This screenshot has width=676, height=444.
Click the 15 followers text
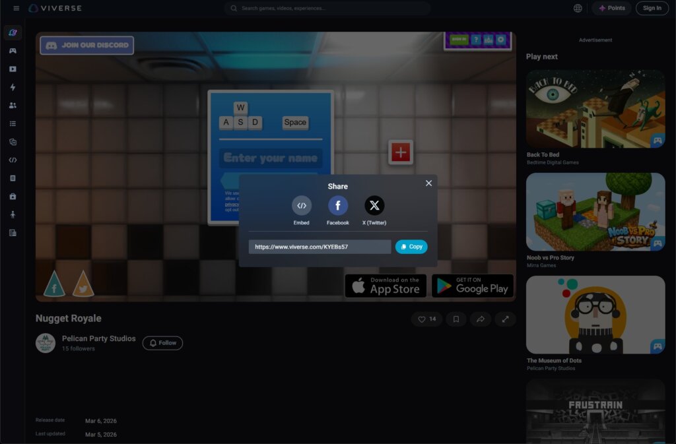[78, 348]
